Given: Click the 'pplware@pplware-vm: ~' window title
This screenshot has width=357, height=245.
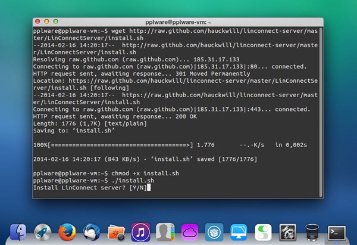Looking at the screenshot, I should point(178,22).
